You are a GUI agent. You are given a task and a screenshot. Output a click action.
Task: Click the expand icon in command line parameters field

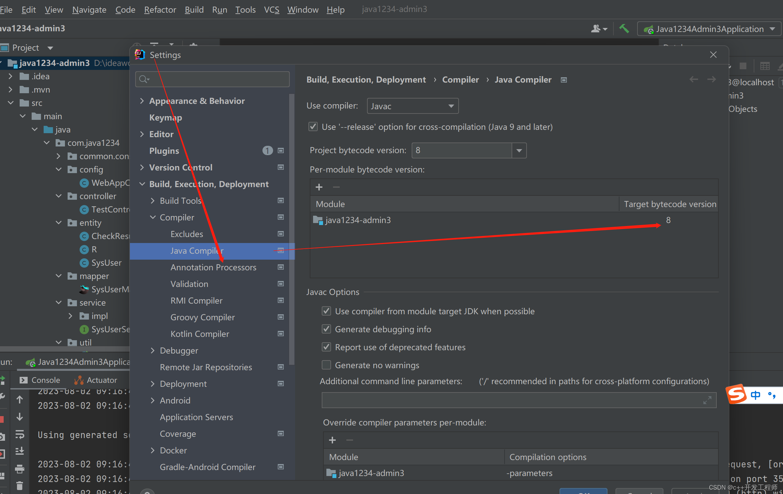tap(707, 400)
